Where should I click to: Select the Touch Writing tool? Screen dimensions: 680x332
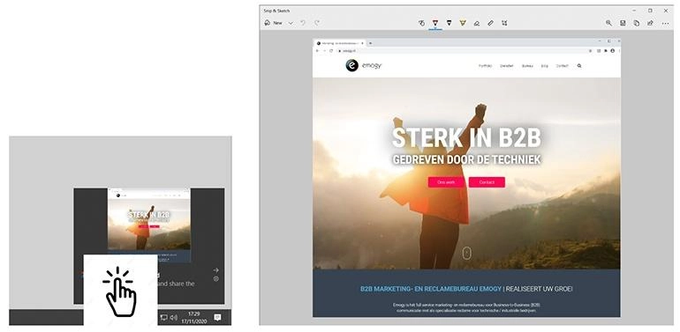(x=421, y=23)
